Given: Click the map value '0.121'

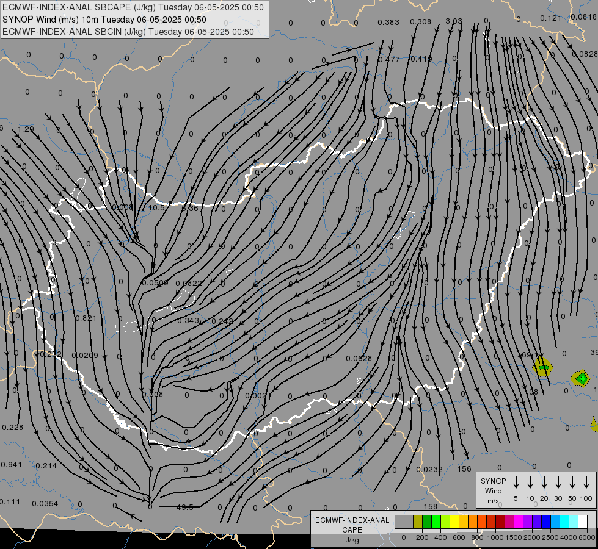Looking at the screenshot, I should 551,18.
